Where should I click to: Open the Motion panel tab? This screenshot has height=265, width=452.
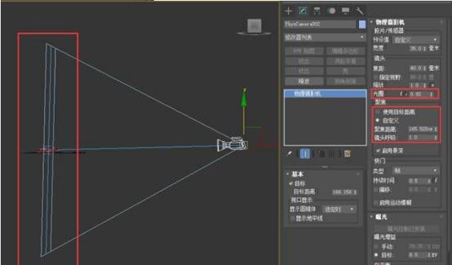[x=331, y=11]
